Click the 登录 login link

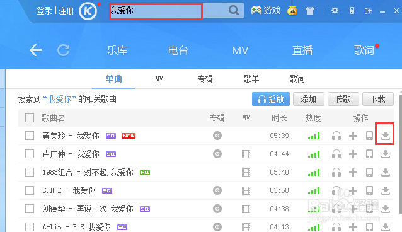tap(44, 11)
